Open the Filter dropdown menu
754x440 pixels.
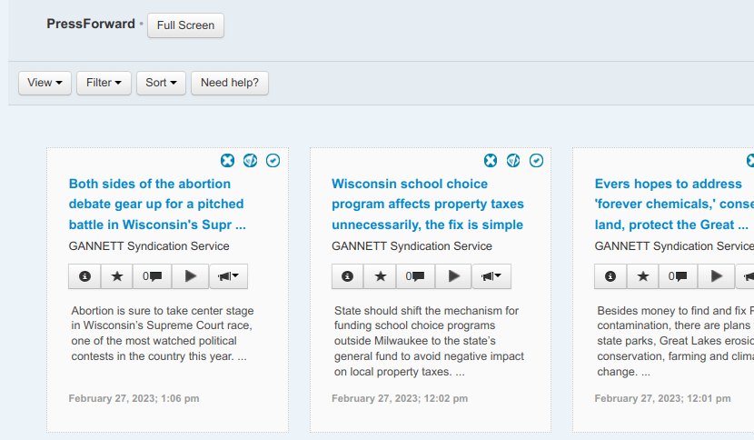tap(104, 83)
